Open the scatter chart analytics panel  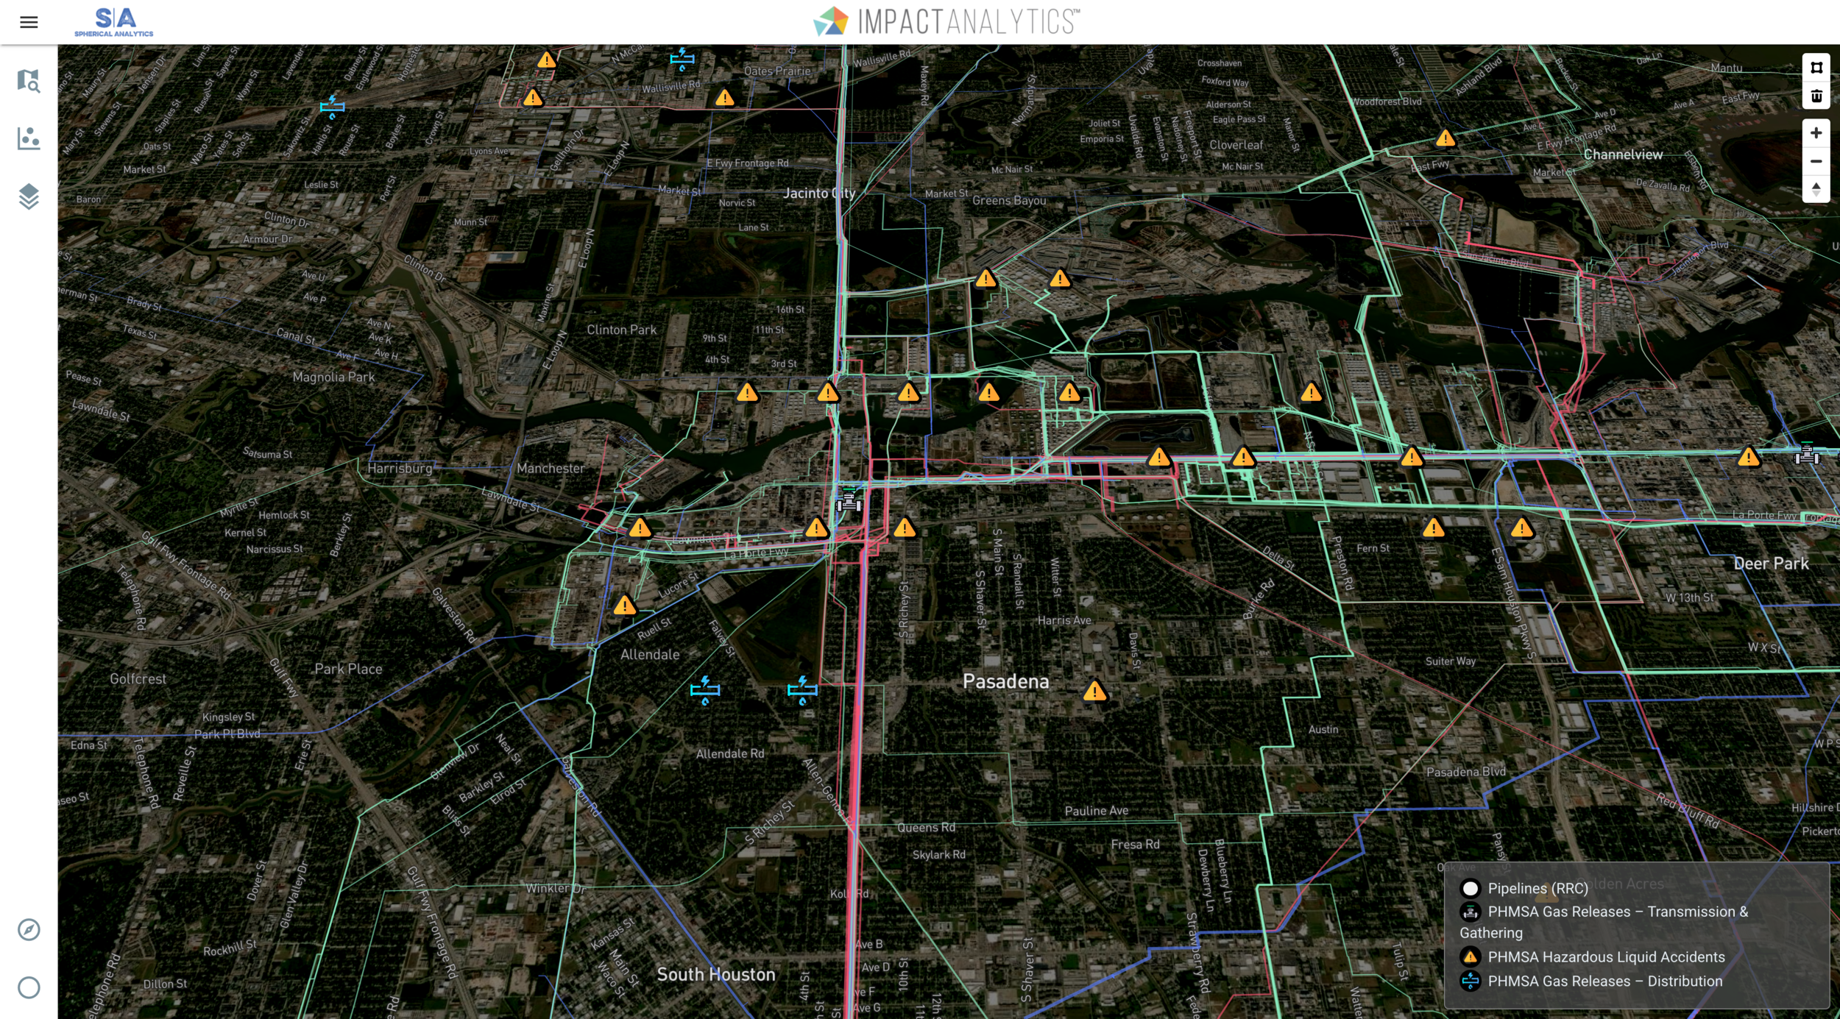point(29,138)
